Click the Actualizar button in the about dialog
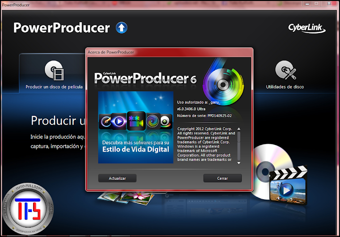The width and height of the screenshot is (340, 237). [117, 178]
